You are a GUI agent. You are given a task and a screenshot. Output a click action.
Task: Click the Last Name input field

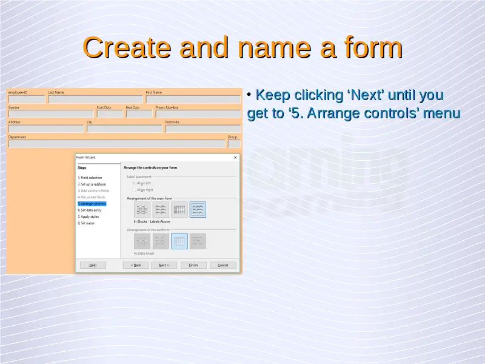(95, 99)
